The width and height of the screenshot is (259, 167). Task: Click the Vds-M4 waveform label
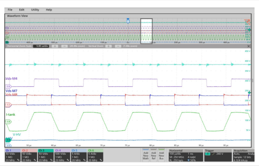[11, 79]
